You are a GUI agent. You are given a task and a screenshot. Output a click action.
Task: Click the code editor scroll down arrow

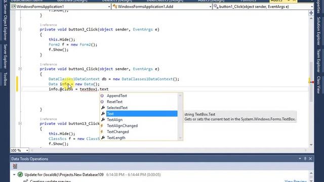311,145
